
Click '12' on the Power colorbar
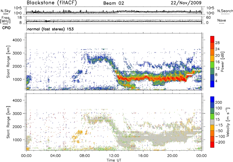click(217, 68)
